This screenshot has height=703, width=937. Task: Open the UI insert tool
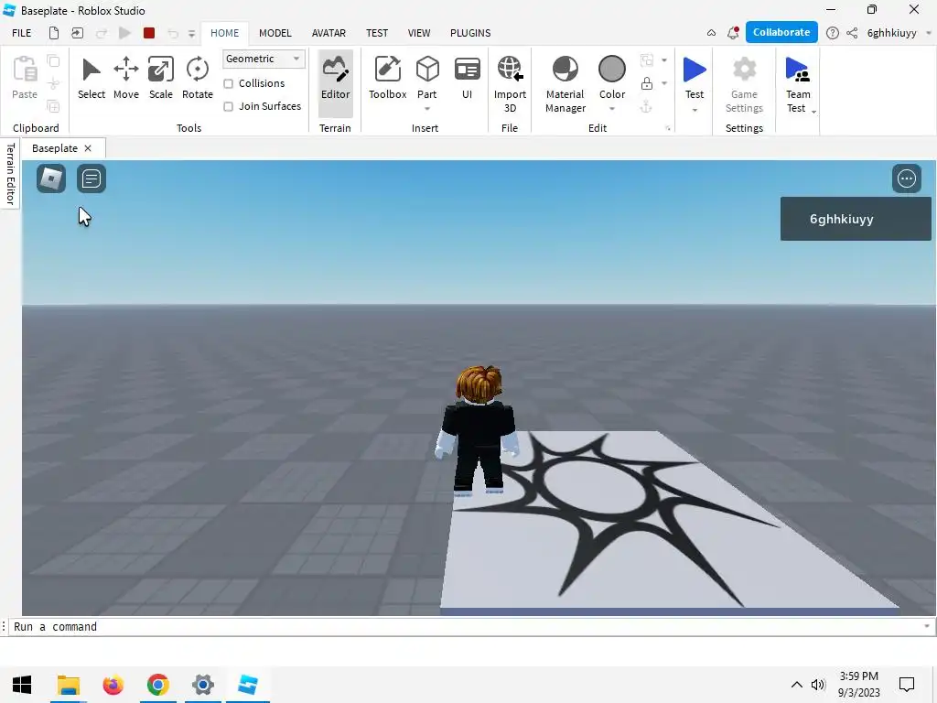[x=467, y=78]
